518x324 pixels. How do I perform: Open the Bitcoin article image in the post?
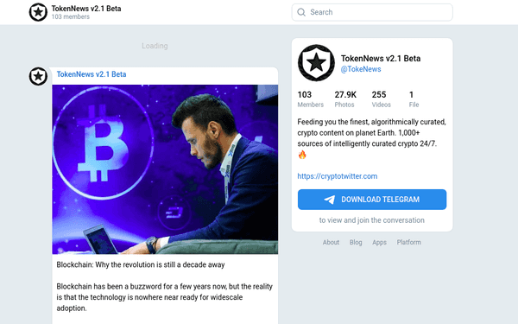coord(165,169)
